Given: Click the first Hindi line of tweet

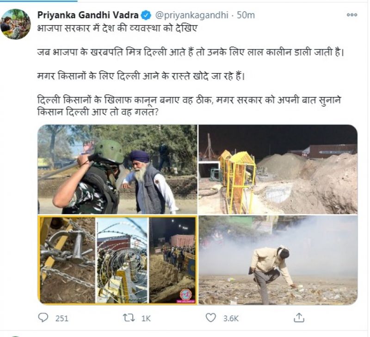Looking at the screenshot, I should coord(117,28).
